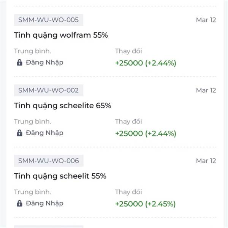Select the SMM-WU-WO-006 code tag
The image size is (228, 228).
tap(48, 161)
